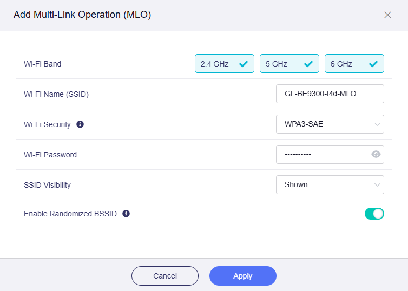Open the Wi-Fi Security WPA3-SAE dropdown

[330, 124]
